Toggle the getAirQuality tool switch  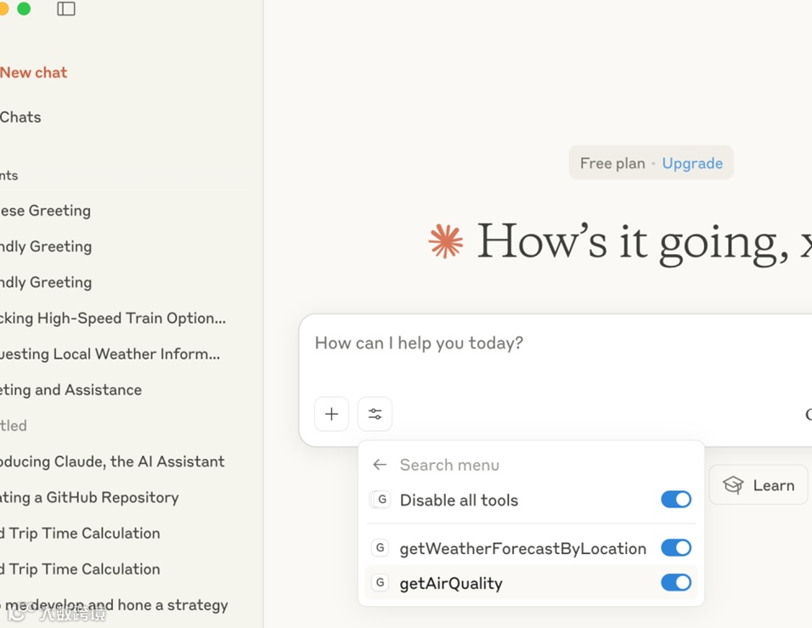[x=676, y=583]
